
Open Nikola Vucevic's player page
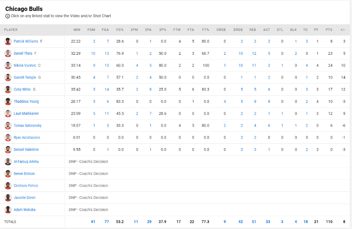pos(25,65)
